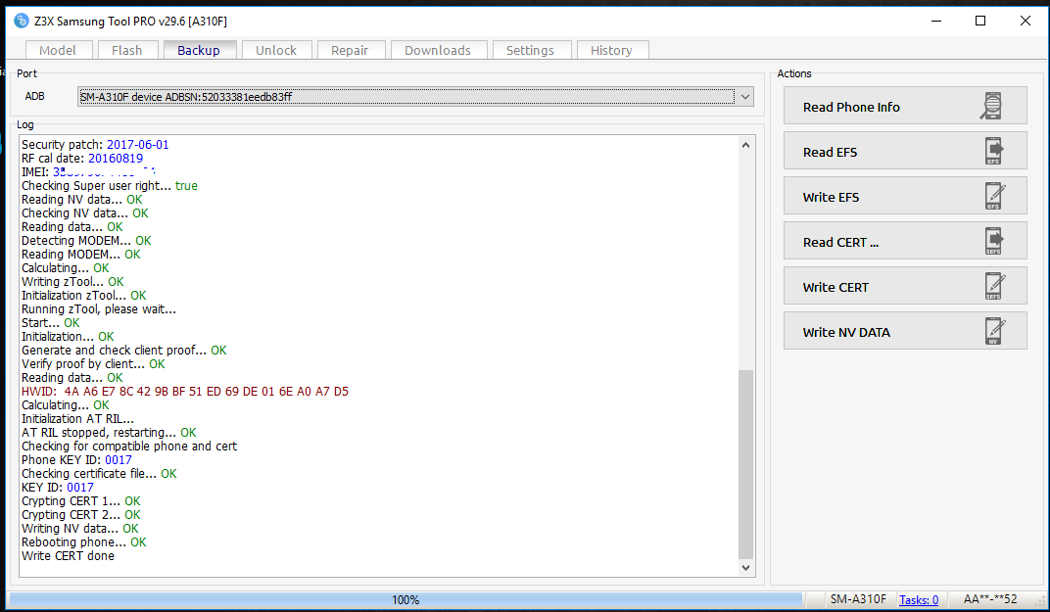The height and width of the screenshot is (612, 1050).
Task: Click the AA**-**52 status bar entry
Action: [x=989, y=599]
